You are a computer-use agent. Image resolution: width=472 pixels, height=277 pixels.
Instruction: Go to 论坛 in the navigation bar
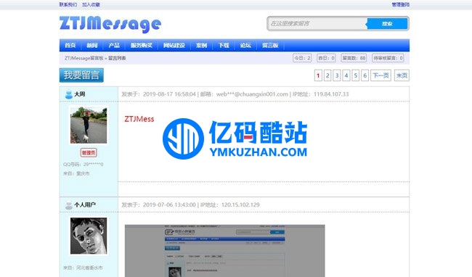(x=245, y=46)
